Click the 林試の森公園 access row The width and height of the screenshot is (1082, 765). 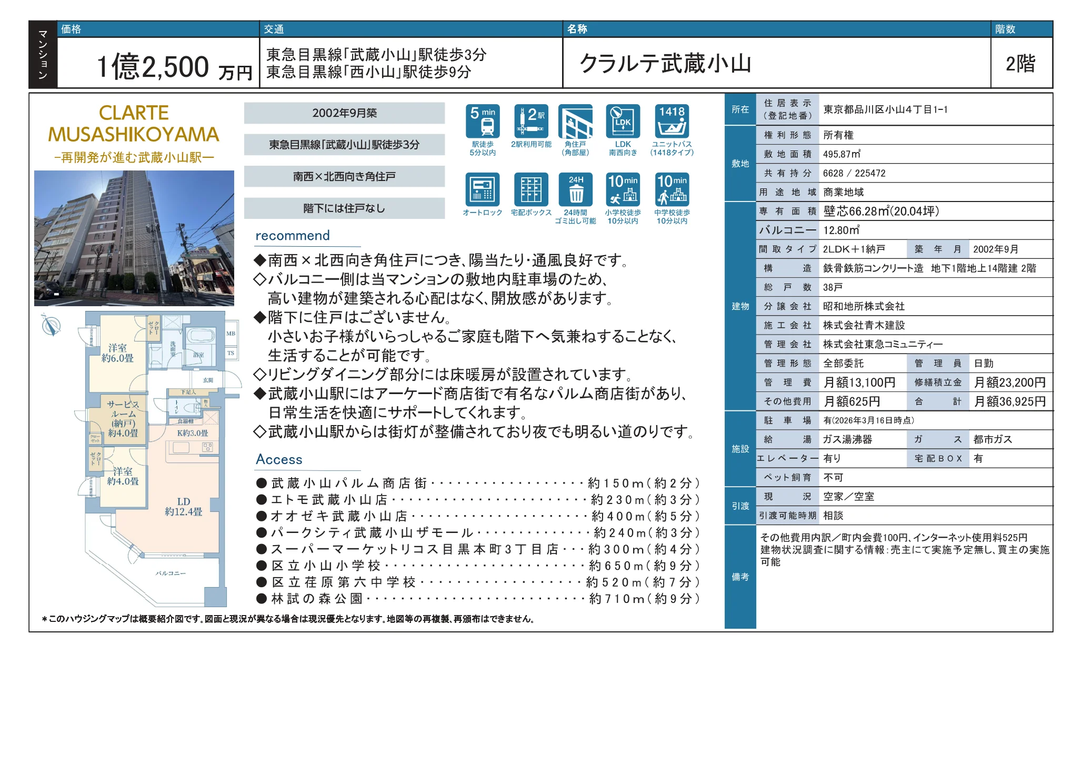tap(478, 599)
